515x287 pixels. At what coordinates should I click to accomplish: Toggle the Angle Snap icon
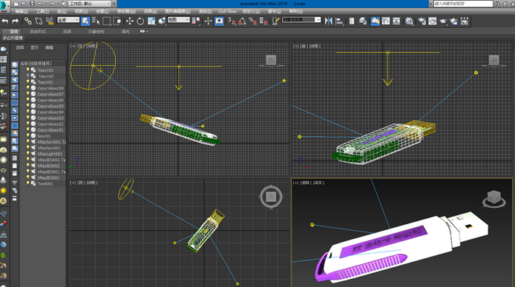[242, 21]
